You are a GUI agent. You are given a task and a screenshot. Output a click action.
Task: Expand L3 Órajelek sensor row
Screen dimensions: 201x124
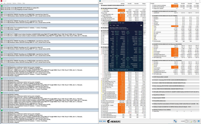[x=101, y=104]
